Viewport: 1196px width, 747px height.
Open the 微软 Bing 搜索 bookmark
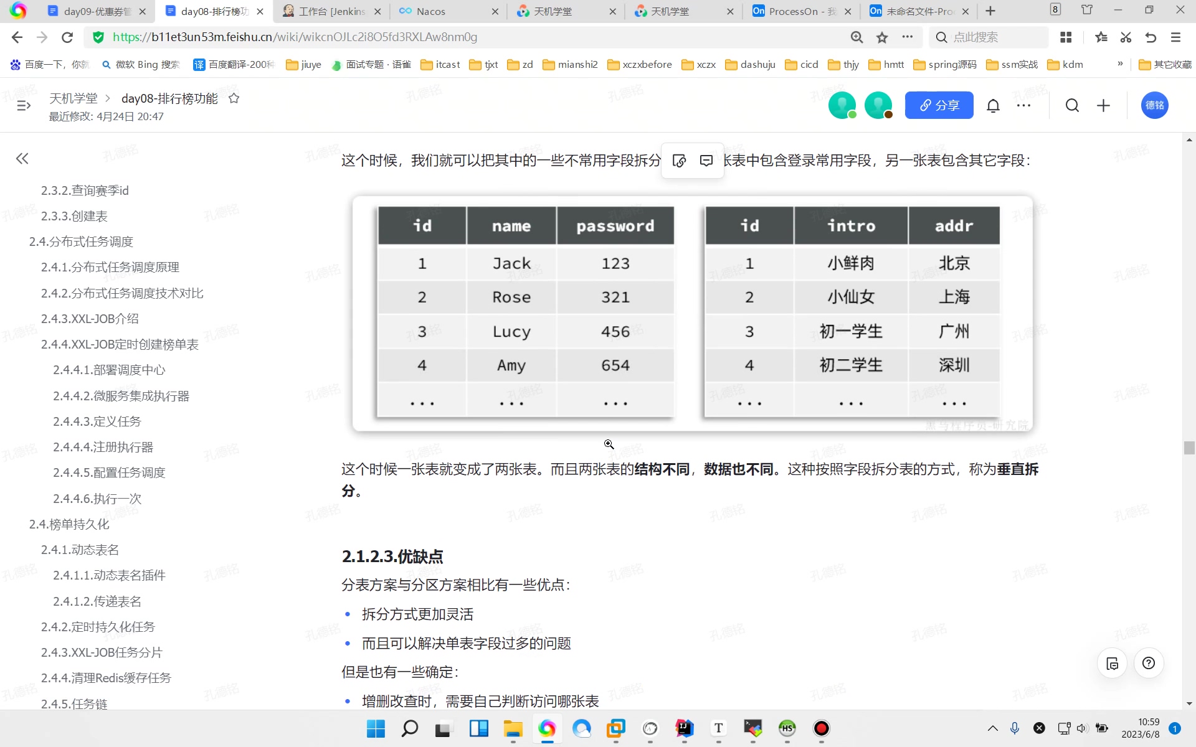(x=141, y=64)
